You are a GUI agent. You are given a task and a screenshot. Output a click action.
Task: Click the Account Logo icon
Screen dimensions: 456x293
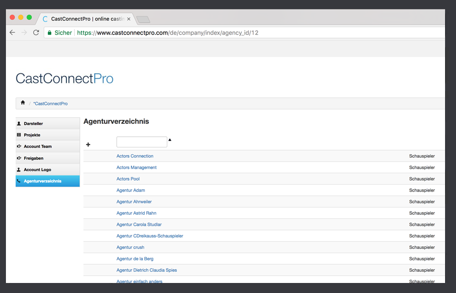click(x=19, y=170)
